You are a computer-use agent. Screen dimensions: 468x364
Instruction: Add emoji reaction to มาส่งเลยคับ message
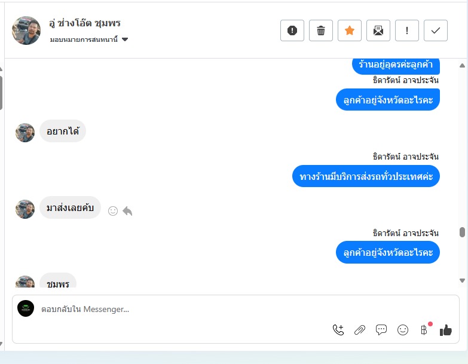pos(113,211)
